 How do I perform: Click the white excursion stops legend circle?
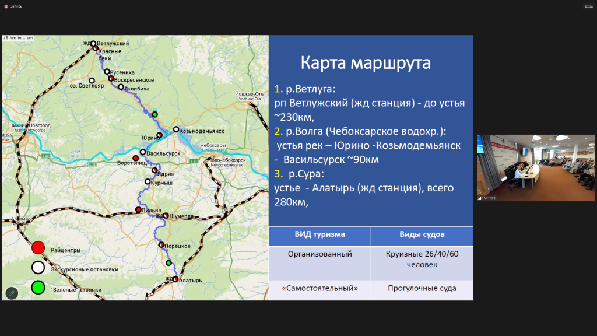(x=38, y=267)
